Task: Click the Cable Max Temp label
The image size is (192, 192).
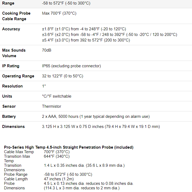Action: (x=19, y=152)
